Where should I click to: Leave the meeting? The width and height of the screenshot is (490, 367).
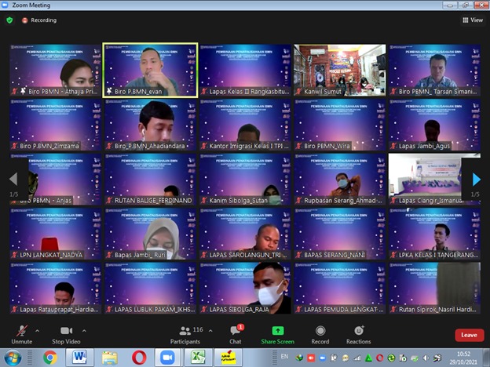tap(469, 335)
